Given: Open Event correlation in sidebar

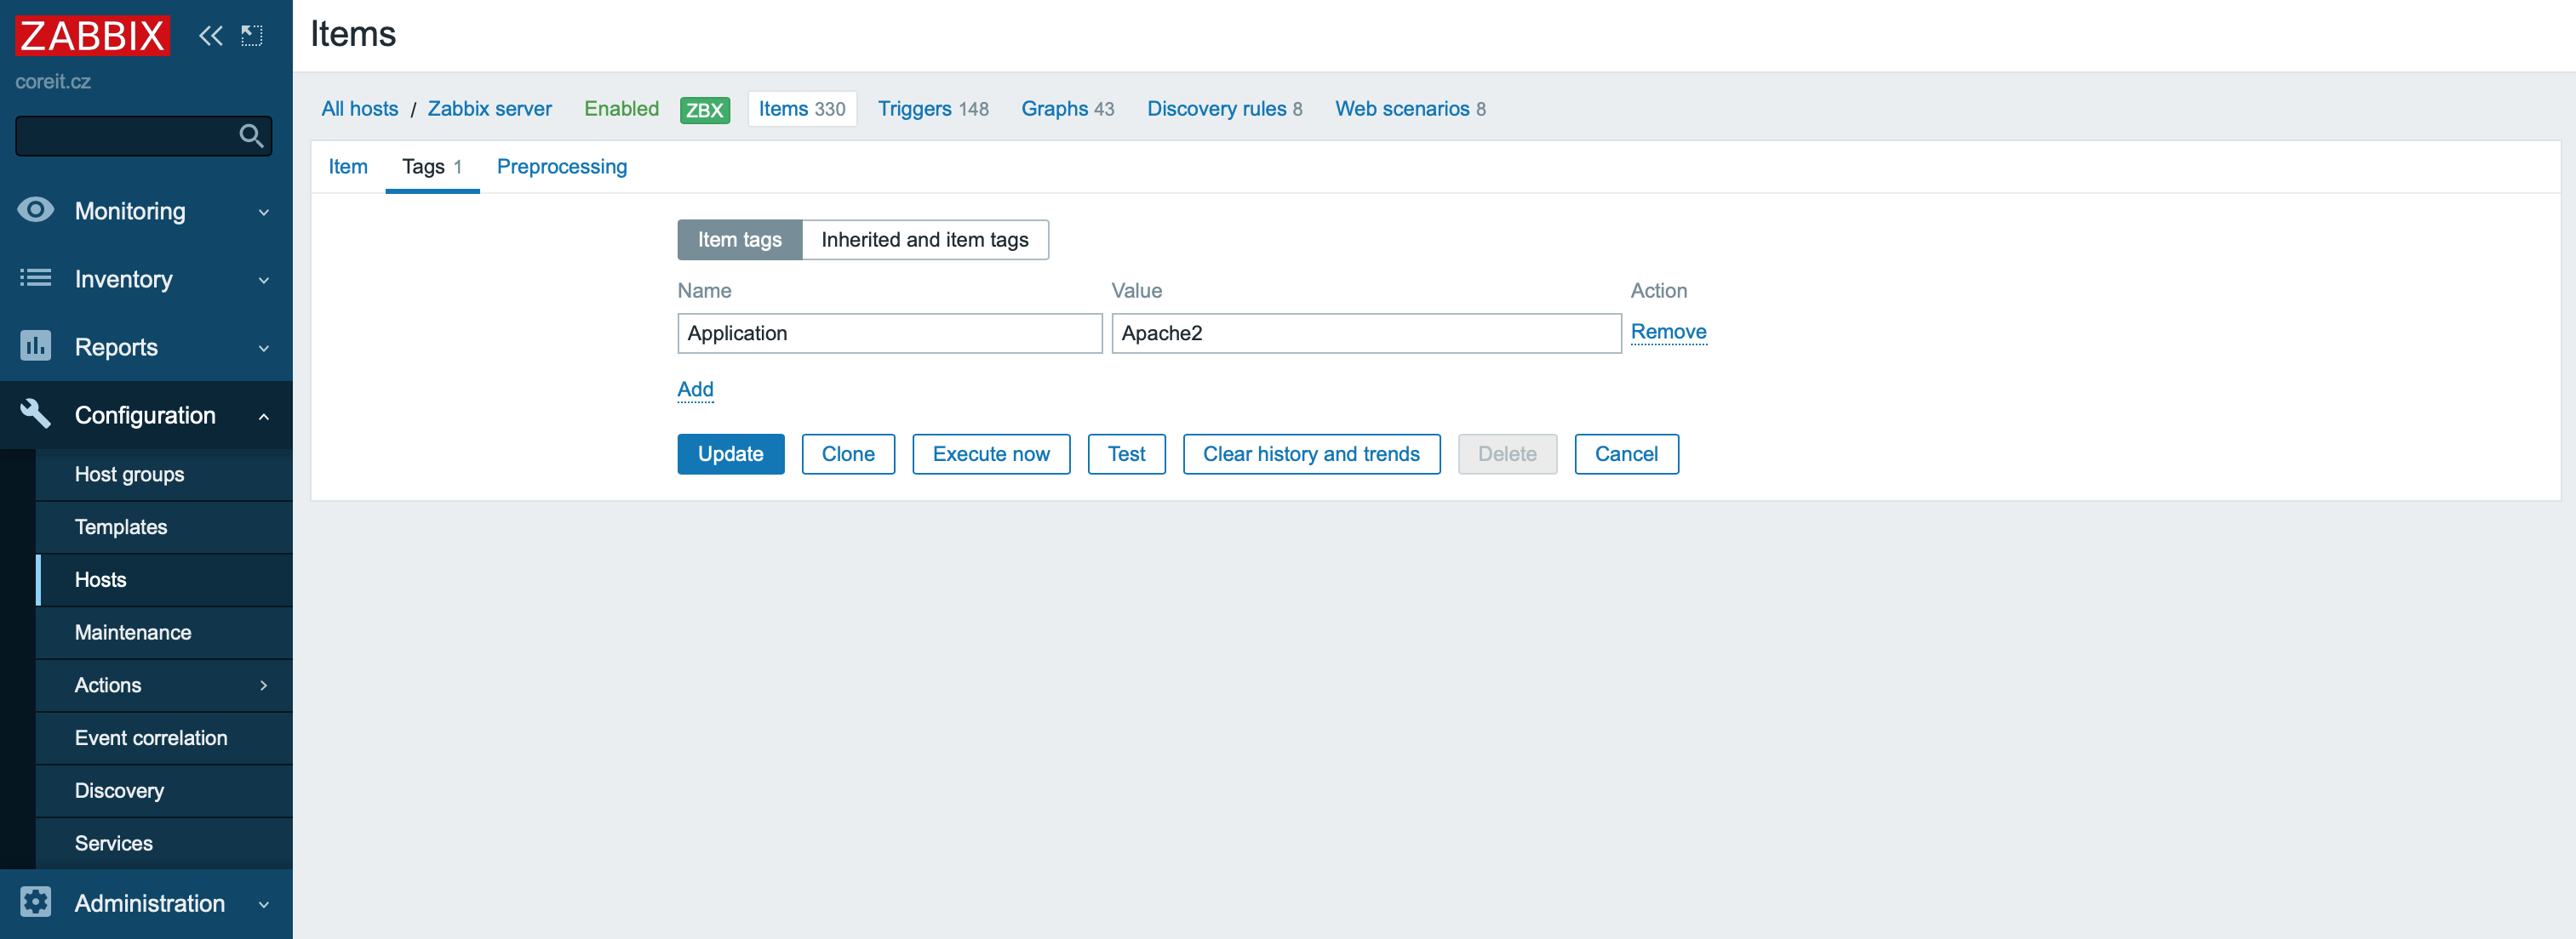Looking at the screenshot, I should click(164, 737).
